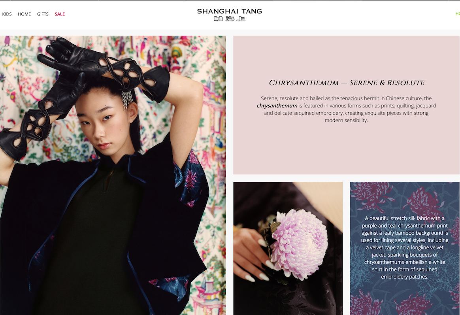Image resolution: width=460 pixels, height=315 pixels.
Task: Click the black leather cut-out gloves
Action: (x=85, y=97)
